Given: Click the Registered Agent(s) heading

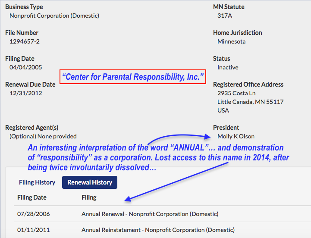Looking at the screenshot, I should pos(32,128).
